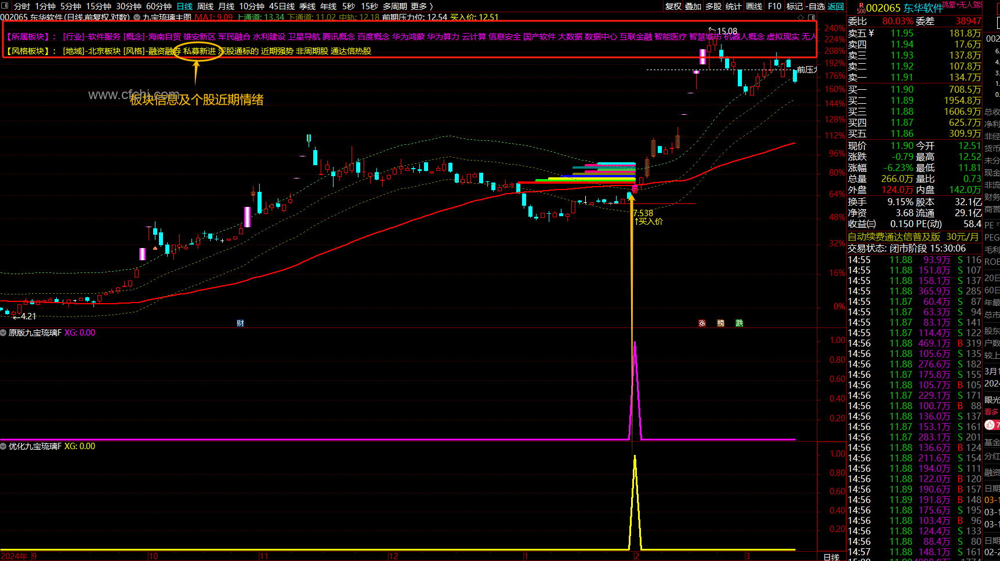Viewport: 1000px width, 561px height.
Task: Switch chart to 月线 monthly
Action: pos(226,6)
